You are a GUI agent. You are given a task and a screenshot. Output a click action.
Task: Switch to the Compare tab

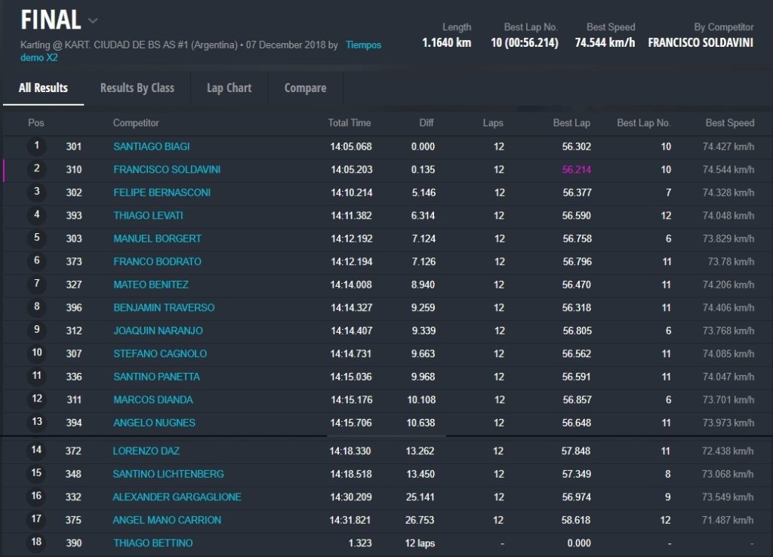[x=305, y=88]
